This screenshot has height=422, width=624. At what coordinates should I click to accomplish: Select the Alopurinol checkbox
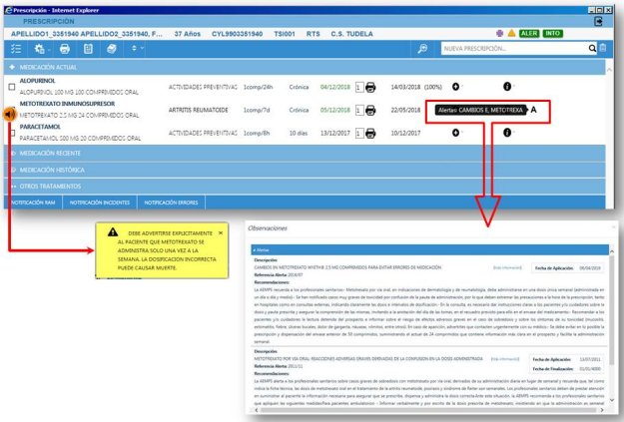coord(11,88)
